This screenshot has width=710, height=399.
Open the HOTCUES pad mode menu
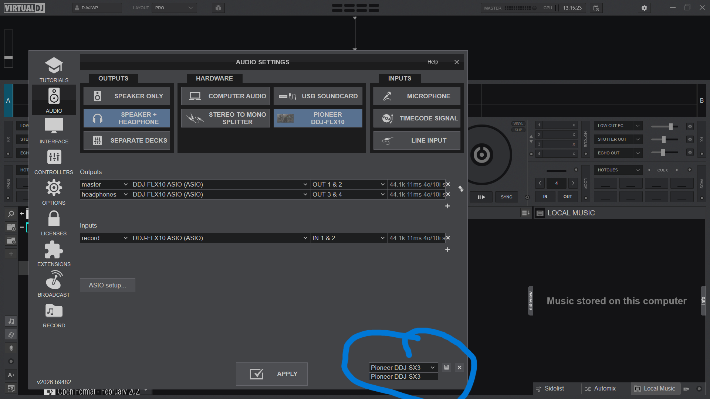pyautogui.click(x=618, y=170)
